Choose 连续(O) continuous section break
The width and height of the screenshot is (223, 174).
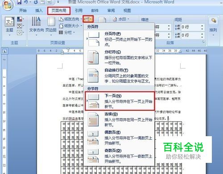119,119
